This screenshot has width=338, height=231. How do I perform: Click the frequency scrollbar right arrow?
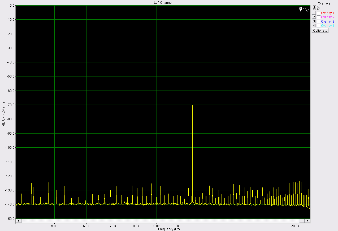(x=307, y=221)
